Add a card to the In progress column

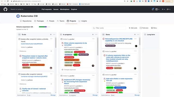[x=93, y=34]
